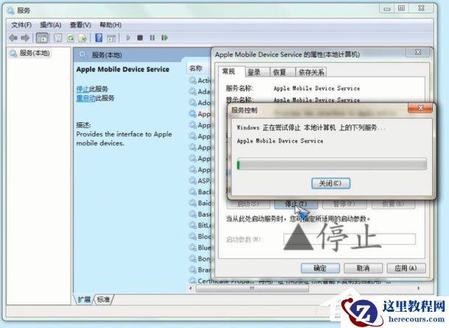Switch to the 依存关系 tab
The image size is (449, 328).
[311, 72]
